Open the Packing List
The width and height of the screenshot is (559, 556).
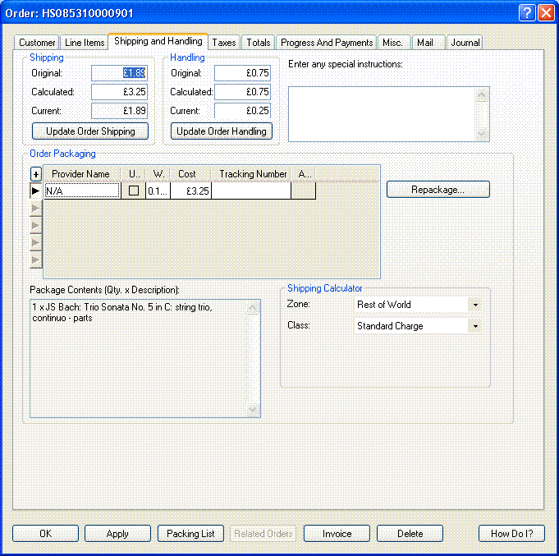click(190, 534)
